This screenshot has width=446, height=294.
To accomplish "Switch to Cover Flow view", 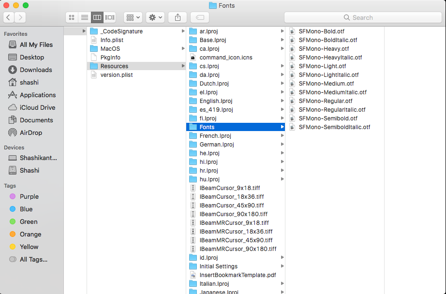I will click(110, 17).
